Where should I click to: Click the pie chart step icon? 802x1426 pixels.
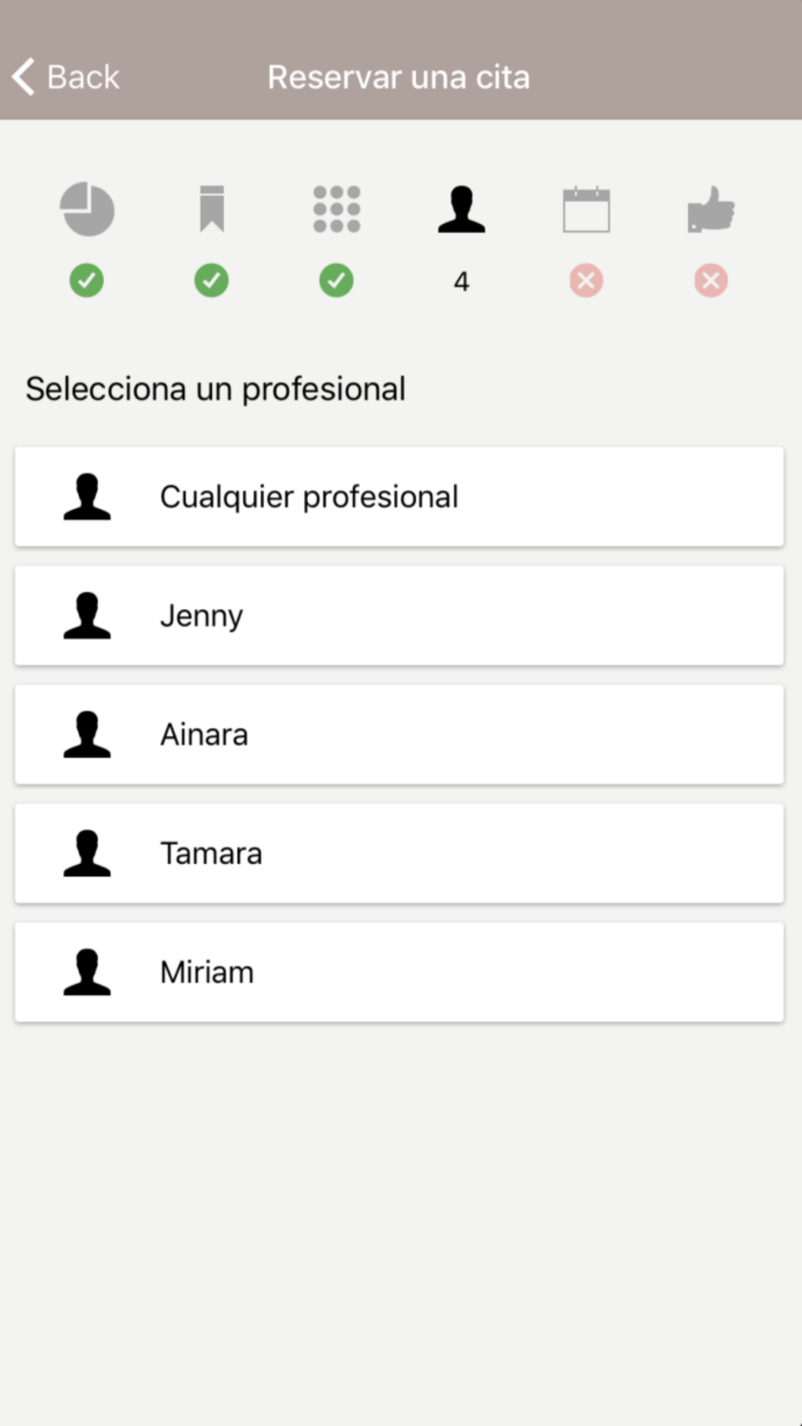coord(87,209)
